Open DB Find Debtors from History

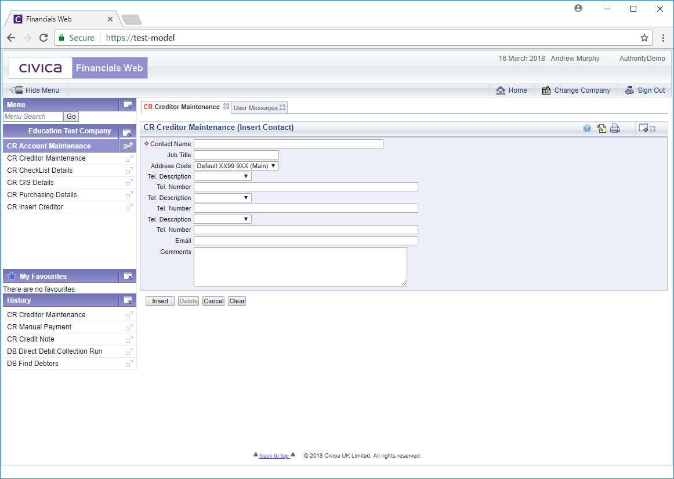point(32,364)
